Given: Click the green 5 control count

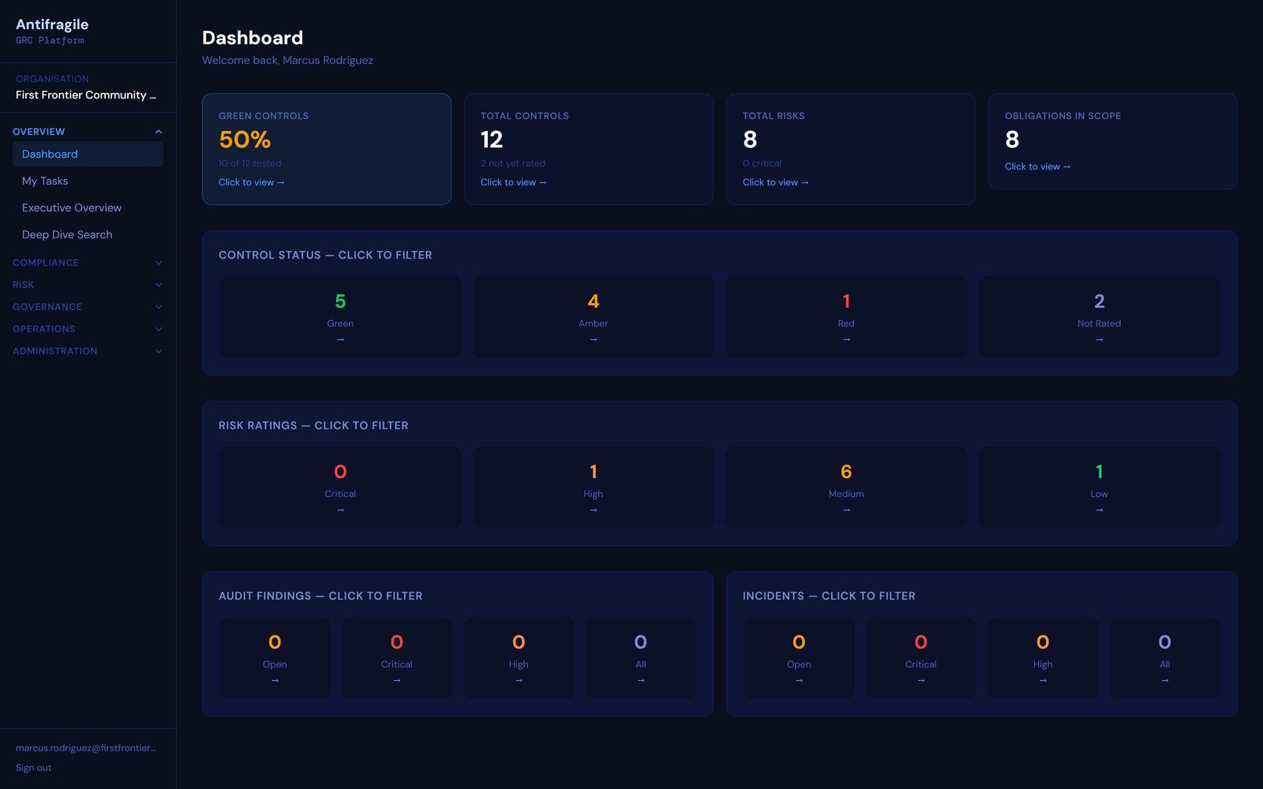Looking at the screenshot, I should click(x=340, y=301).
